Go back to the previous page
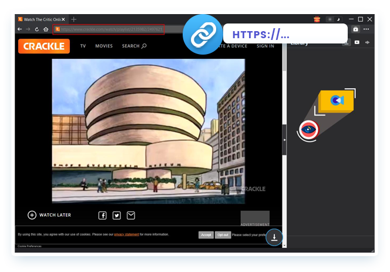The image size is (390, 272). click(19, 29)
